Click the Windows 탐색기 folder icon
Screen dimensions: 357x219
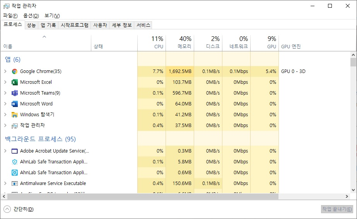tap(15, 115)
